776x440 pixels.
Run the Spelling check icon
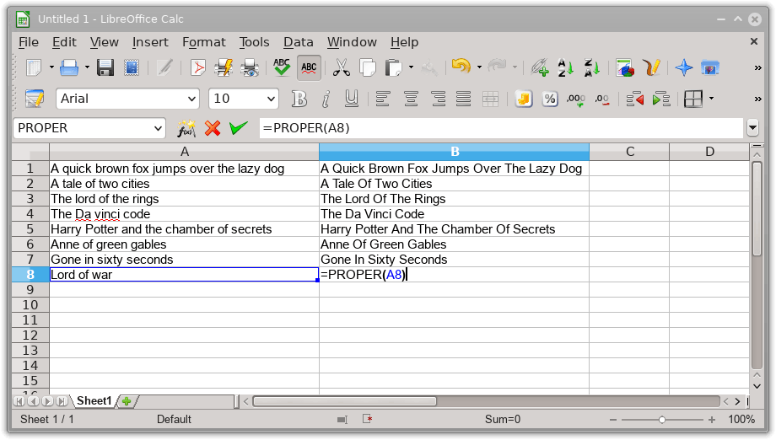(x=282, y=67)
